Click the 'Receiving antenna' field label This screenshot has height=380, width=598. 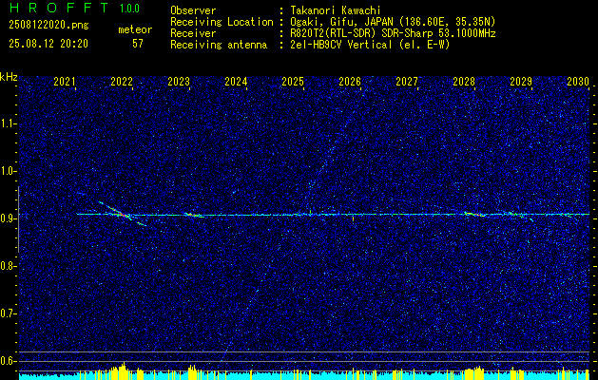pos(219,45)
